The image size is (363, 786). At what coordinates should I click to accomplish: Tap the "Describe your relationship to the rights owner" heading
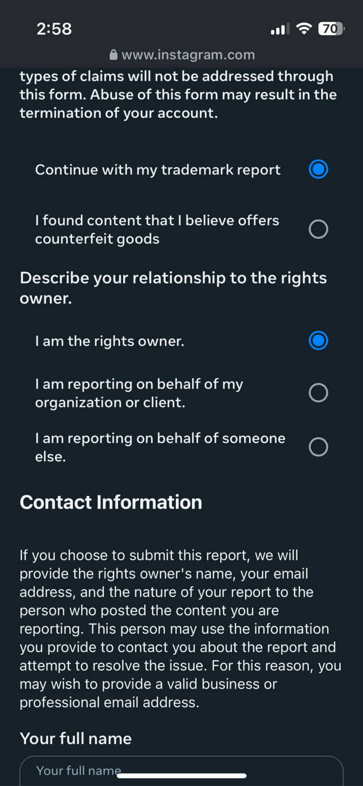173,287
